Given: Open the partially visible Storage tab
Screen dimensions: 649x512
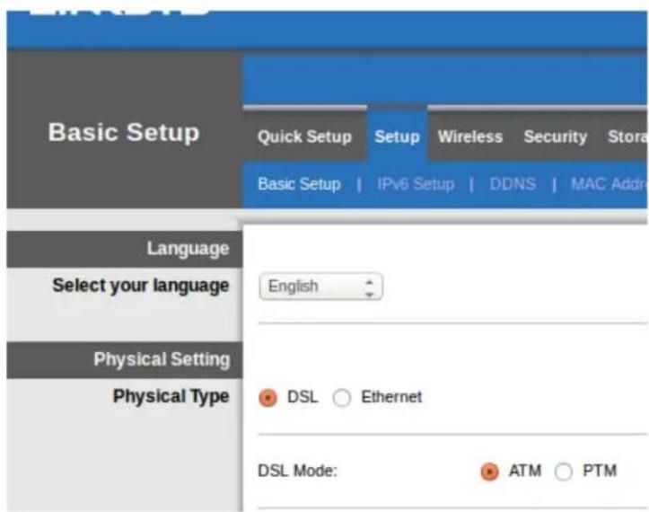Looking at the screenshot, I should click(627, 137).
